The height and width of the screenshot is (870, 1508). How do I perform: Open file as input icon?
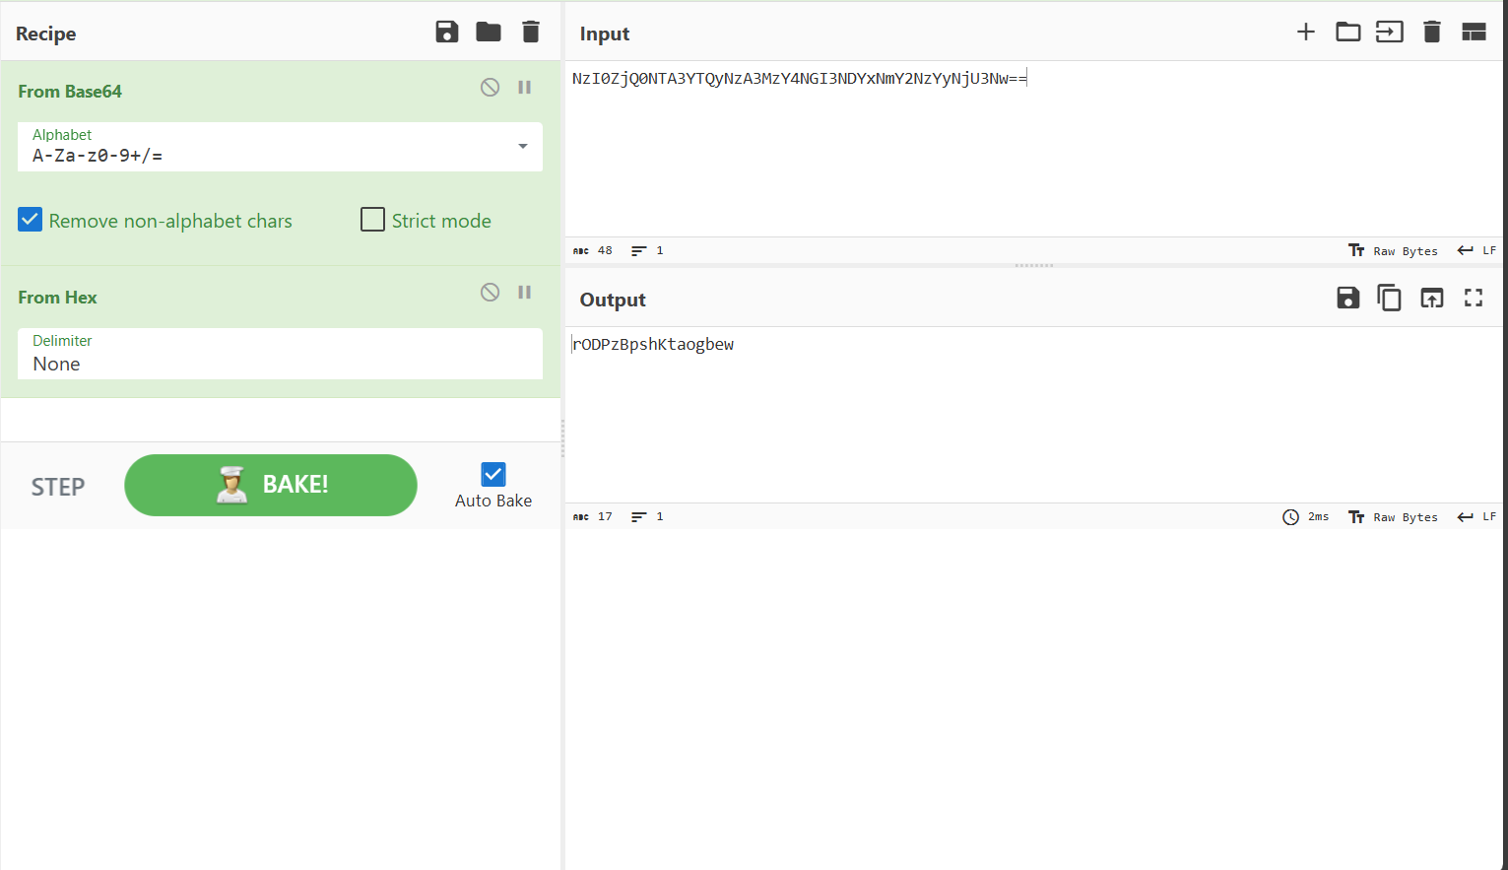pos(1389,33)
